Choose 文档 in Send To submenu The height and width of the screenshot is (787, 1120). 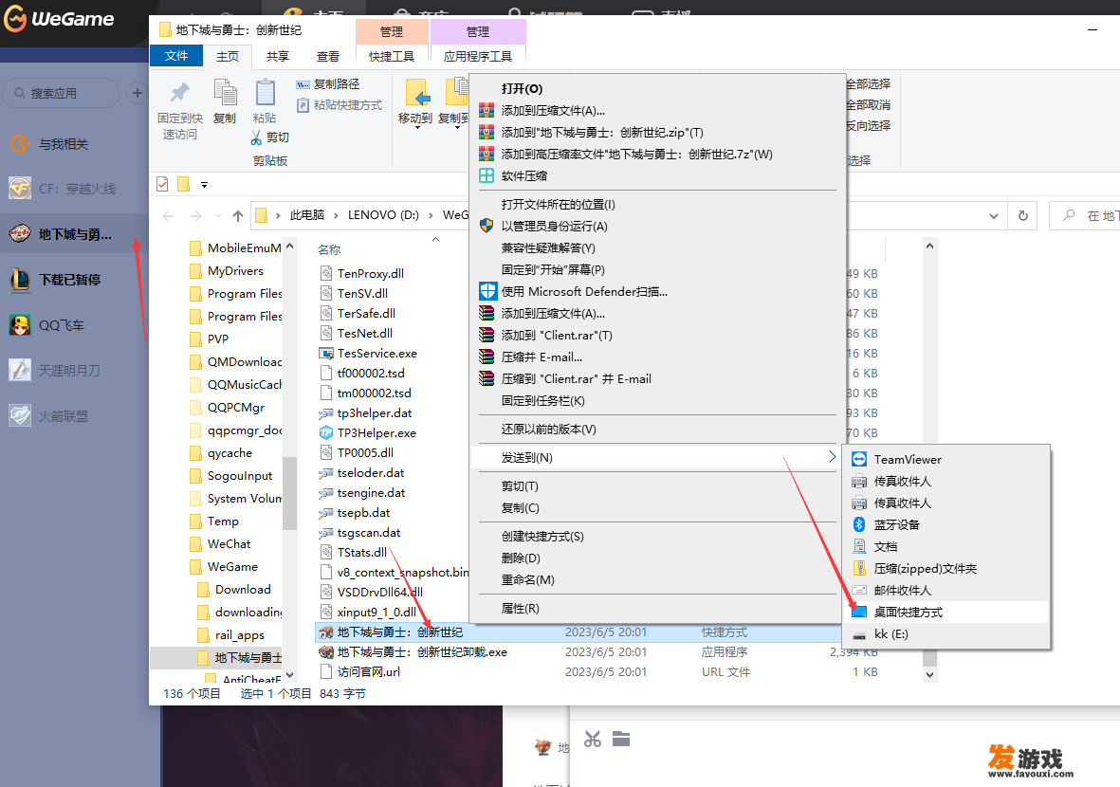(946, 547)
